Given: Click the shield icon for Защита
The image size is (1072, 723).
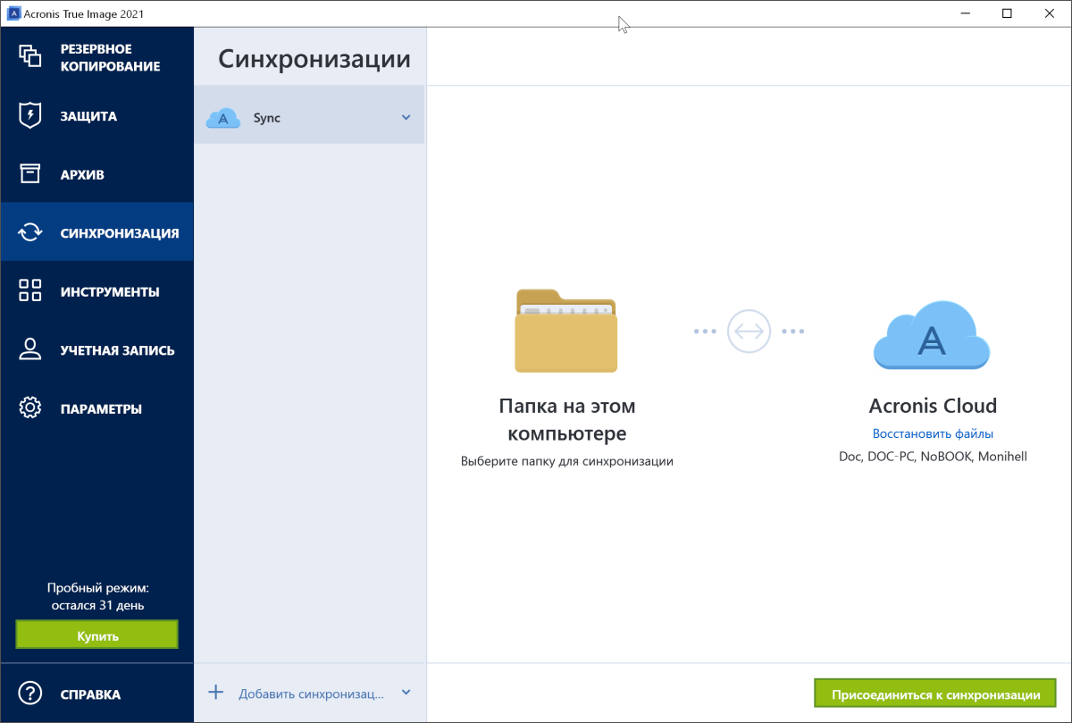Looking at the screenshot, I should pyautogui.click(x=30, y=115).
